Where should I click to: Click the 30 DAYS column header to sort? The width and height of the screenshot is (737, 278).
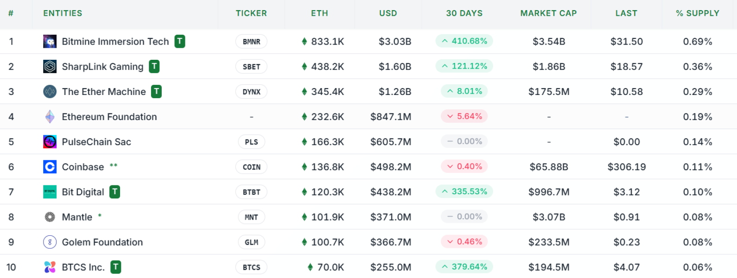point(464,13)
